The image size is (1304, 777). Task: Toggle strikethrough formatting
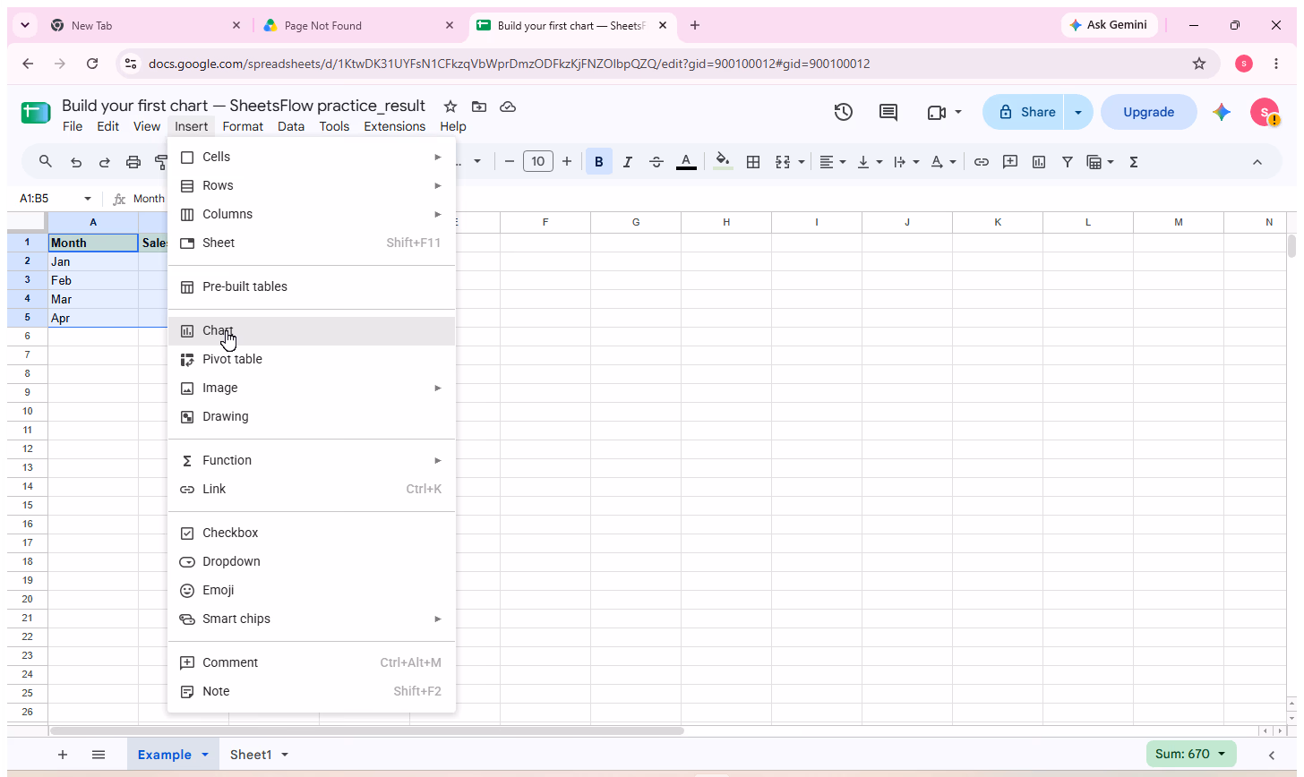pos(656,162)
